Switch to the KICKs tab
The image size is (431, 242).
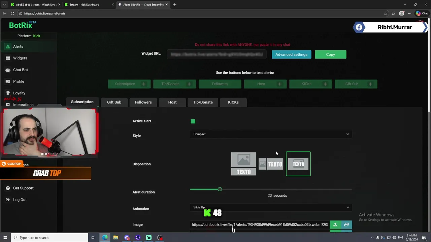(x=233, y=102)
